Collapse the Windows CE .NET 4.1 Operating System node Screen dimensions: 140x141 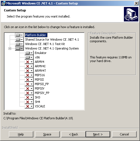tap(10, 48)
